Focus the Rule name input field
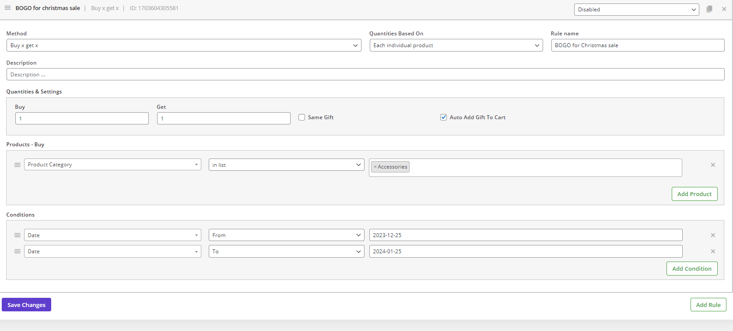733x331 pixels. coord(638,45)
